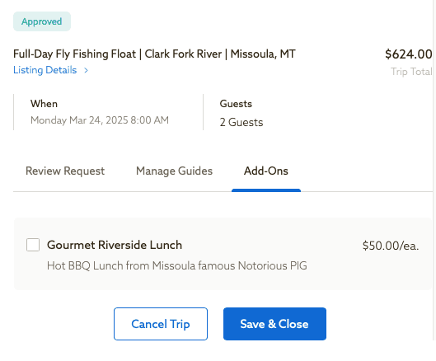Click the $50.00/ea. add-on price
Screen dimensions: 436x361
[x=391, y=246]
